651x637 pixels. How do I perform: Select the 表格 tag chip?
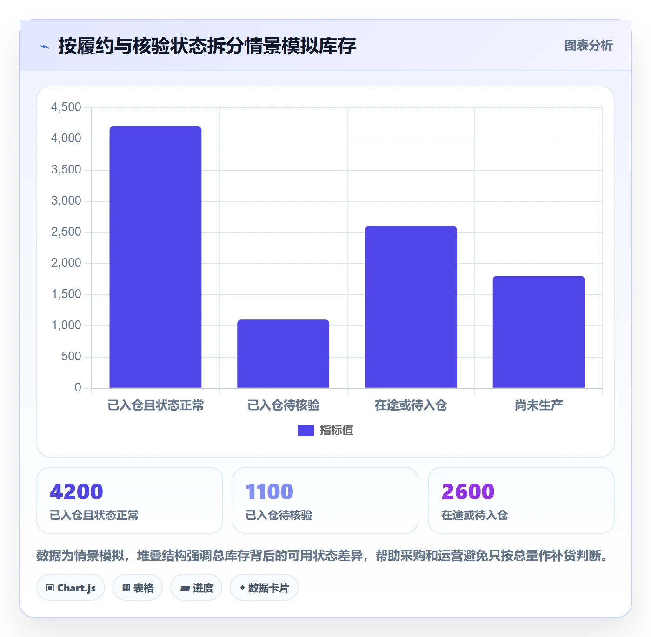[138, 588]
